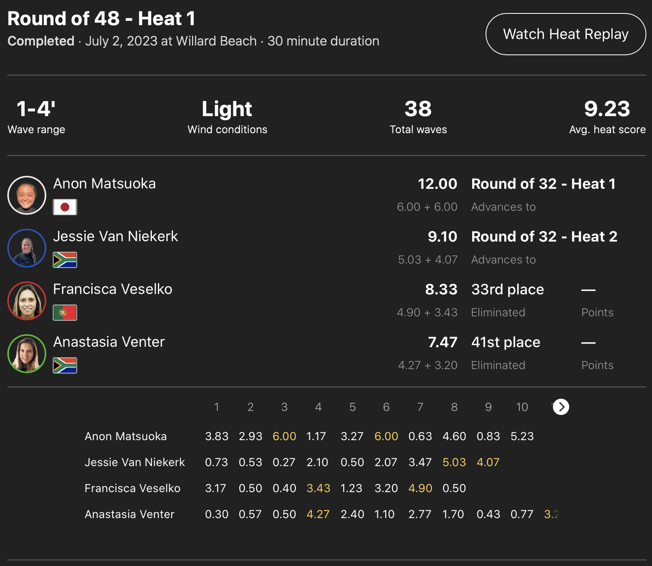
Task: Click Anastasia Venter's name in score table
Action: tap(130, 514)
